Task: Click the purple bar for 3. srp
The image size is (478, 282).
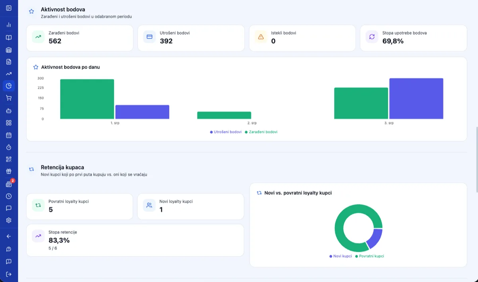Action: 416,99
